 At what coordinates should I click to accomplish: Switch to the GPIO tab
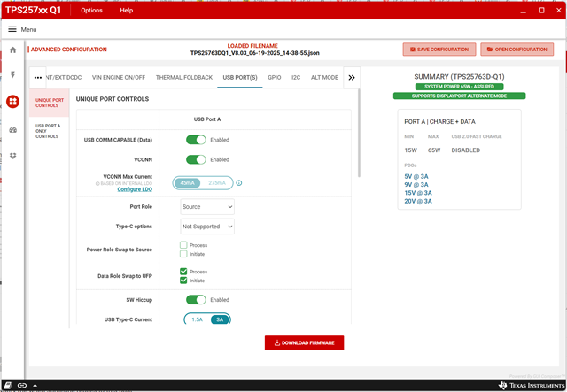274,78
